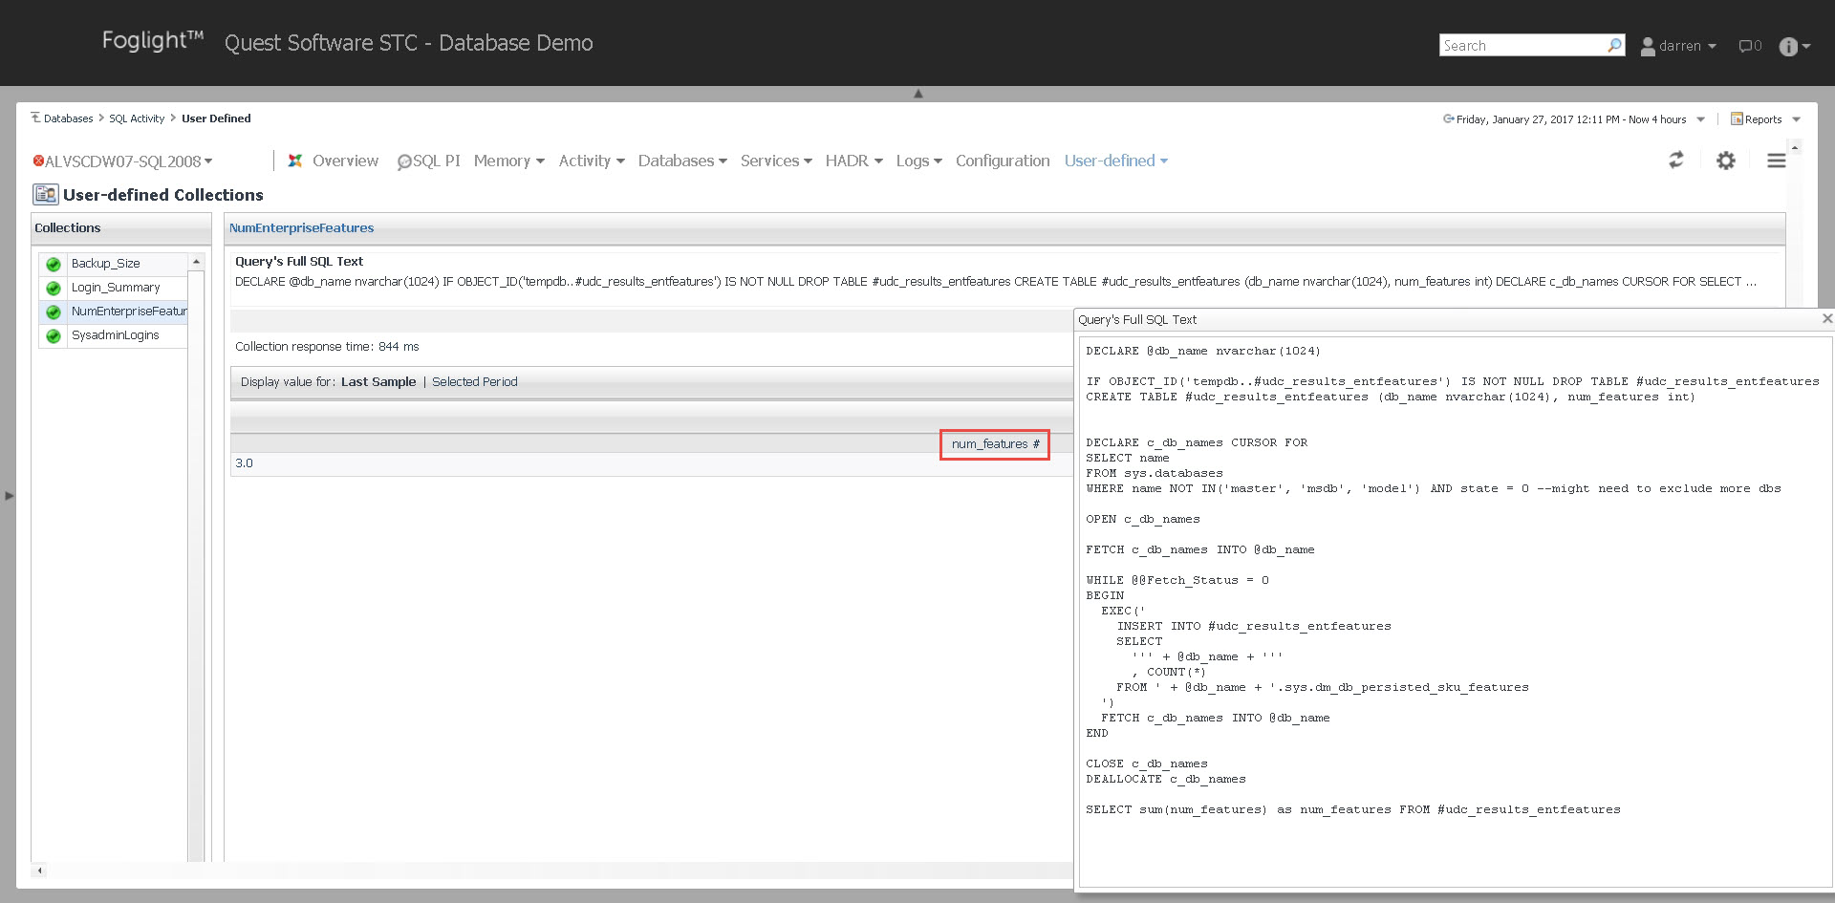Select the Backup_Size collection
This screenshot has width=1835, height=903.
click(x=106, y=264)
